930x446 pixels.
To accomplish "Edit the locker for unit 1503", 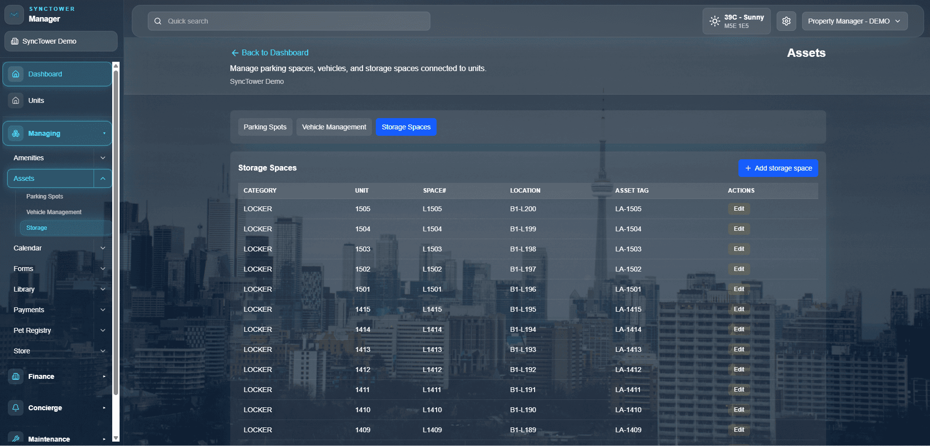I will click(739, 249).
